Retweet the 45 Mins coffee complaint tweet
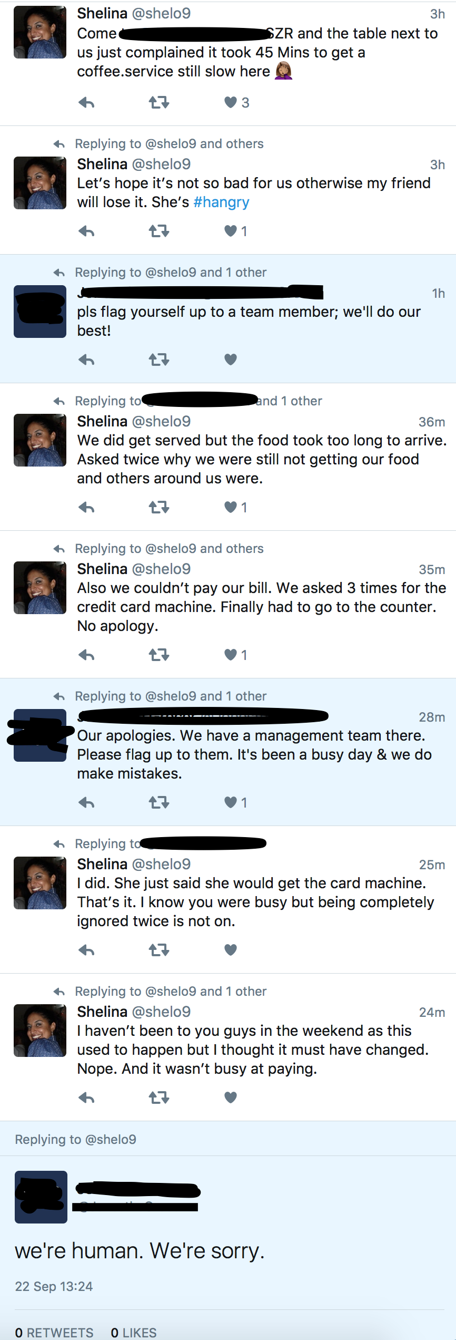 pos(158,102)
